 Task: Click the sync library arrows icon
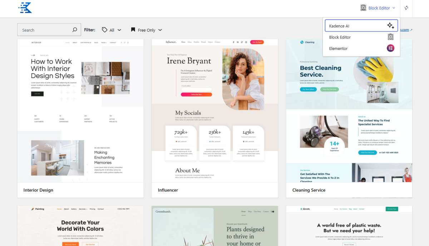tap(406, 8)
